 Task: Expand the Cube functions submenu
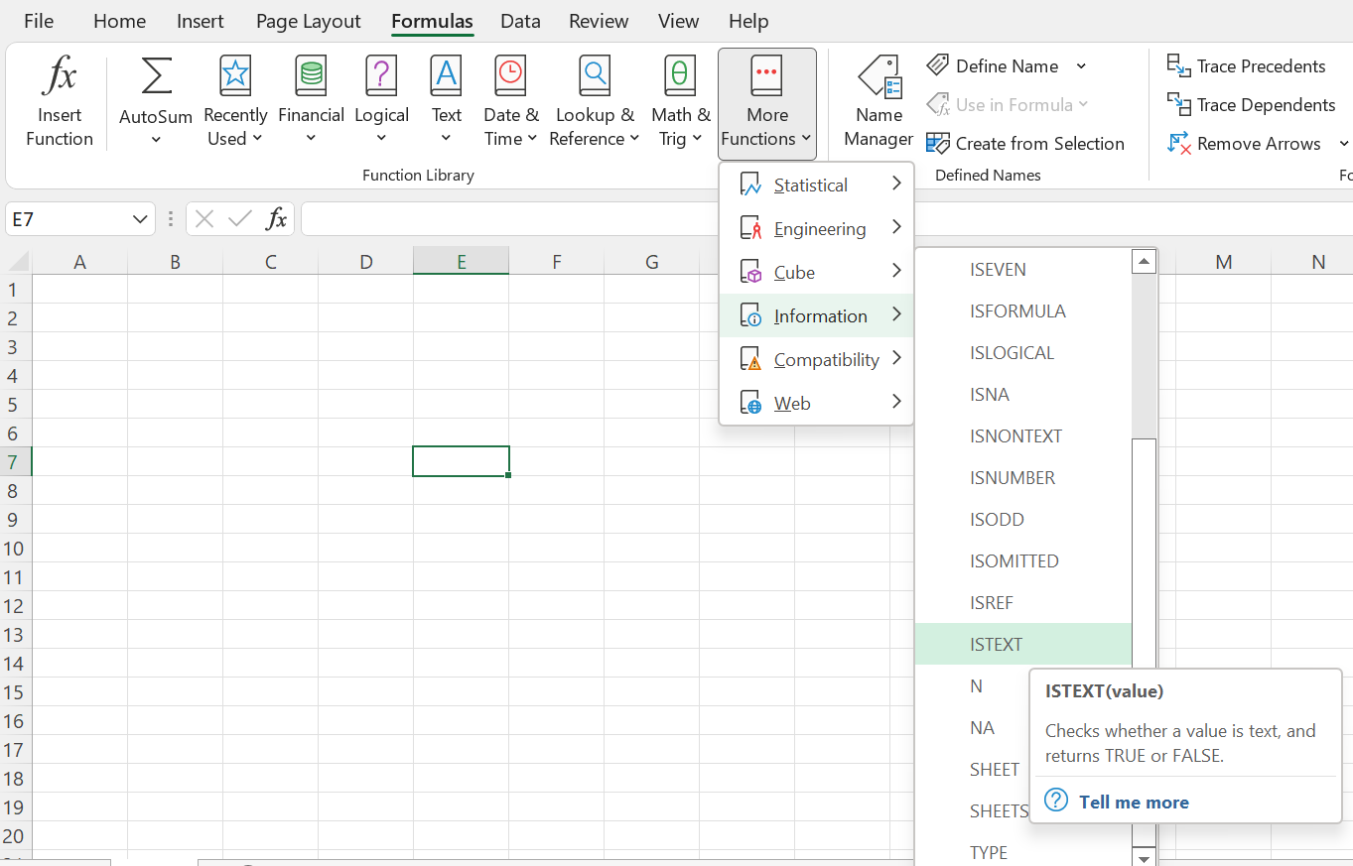pyautogui.click(x=816, y=272)
